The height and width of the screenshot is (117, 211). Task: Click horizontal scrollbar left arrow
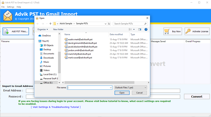coord(63,82)
